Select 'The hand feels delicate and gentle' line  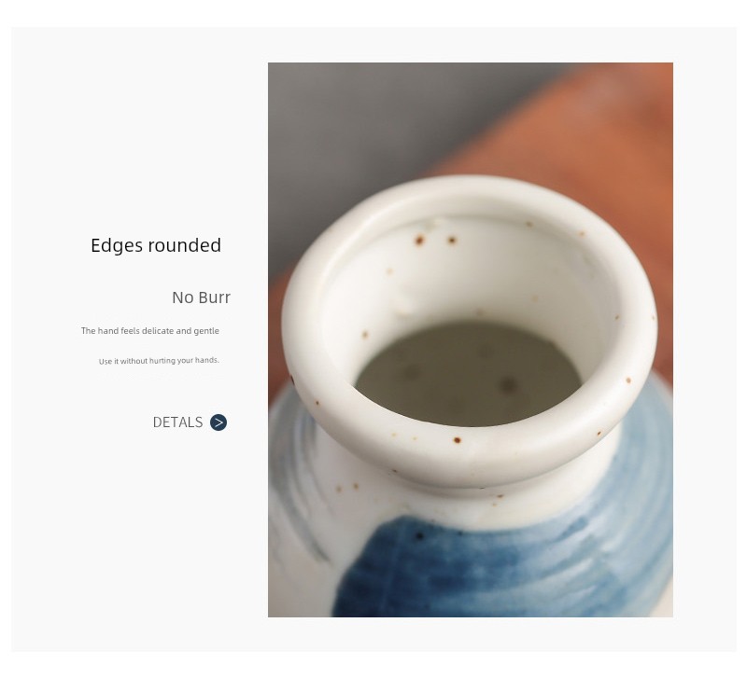150,331
